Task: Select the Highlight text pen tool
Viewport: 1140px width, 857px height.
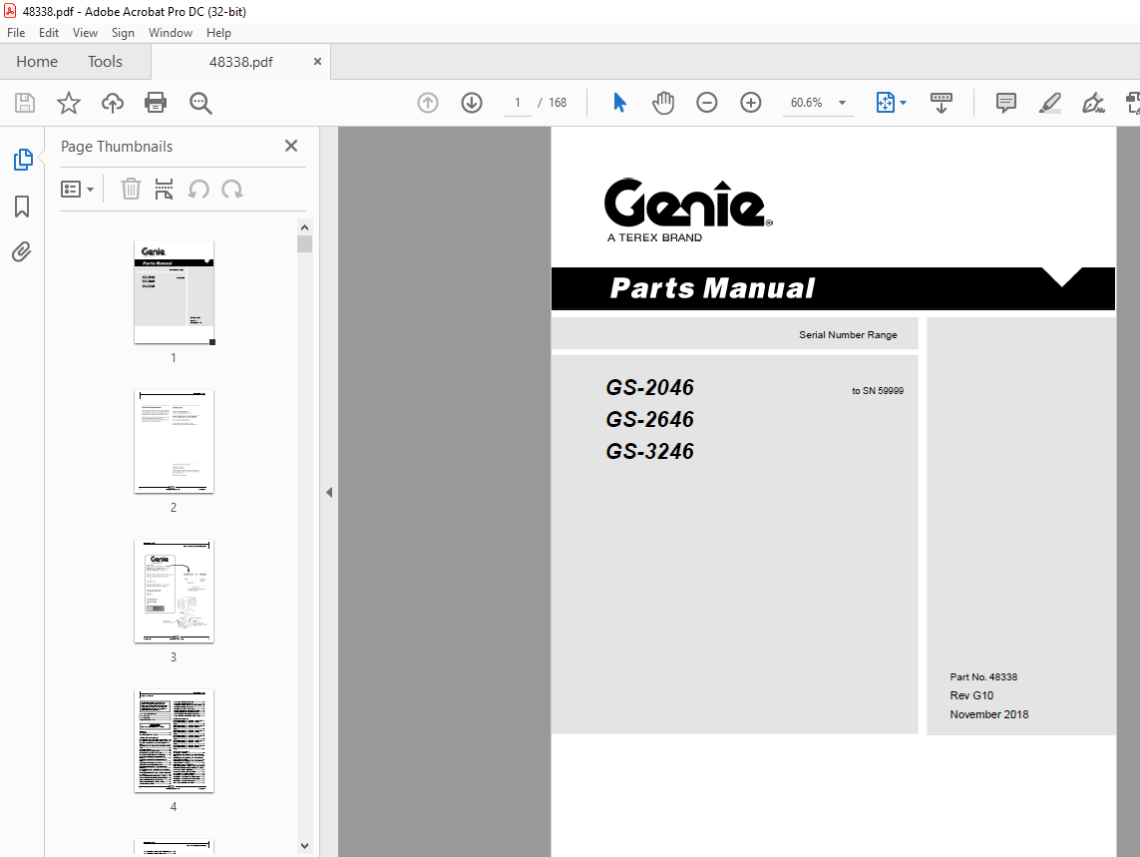Action: [1050, 103]
